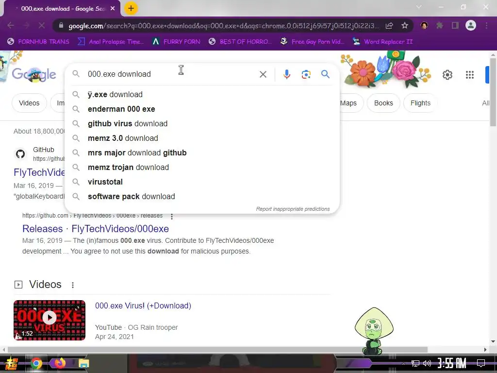Select the Videos filter chip
497x373 pixels.
point(29,103)
